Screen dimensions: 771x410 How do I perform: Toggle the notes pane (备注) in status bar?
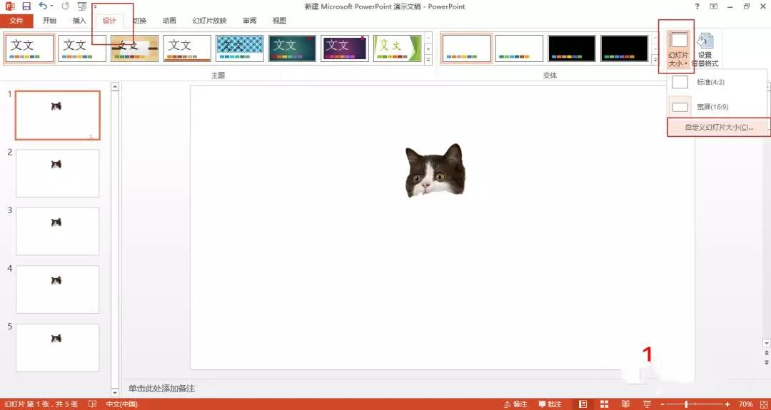515,404
